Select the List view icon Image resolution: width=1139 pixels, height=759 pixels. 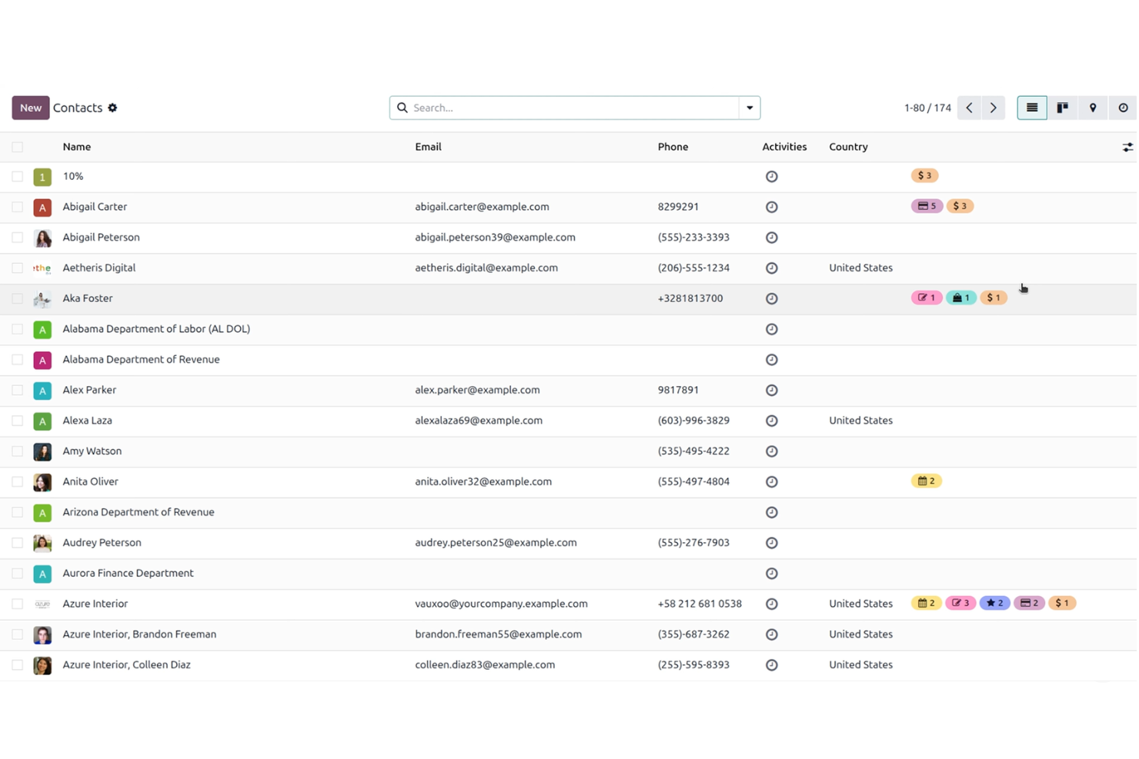[1031, 108]
